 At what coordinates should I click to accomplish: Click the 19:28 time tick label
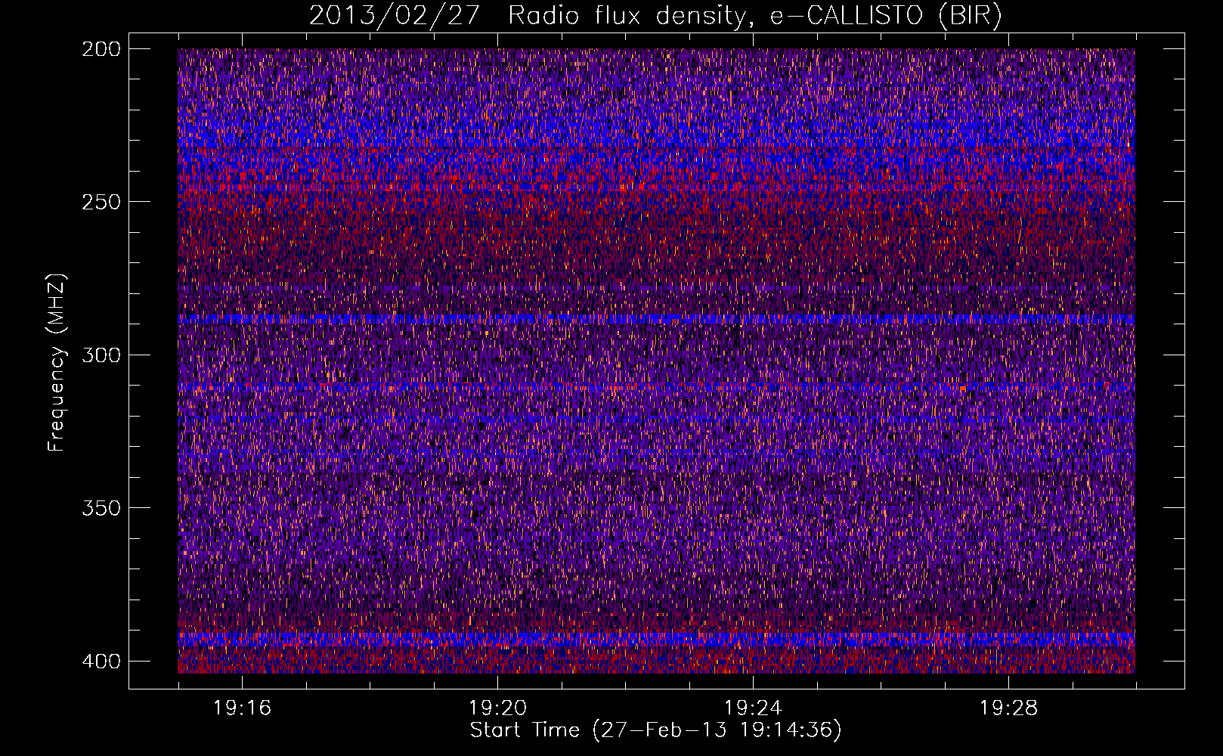click(1008, 708)
